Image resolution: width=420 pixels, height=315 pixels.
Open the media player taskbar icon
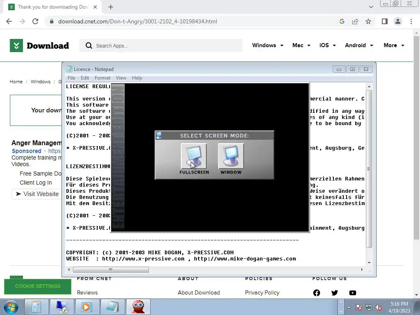pyautogui.click(x=87, y=307)
